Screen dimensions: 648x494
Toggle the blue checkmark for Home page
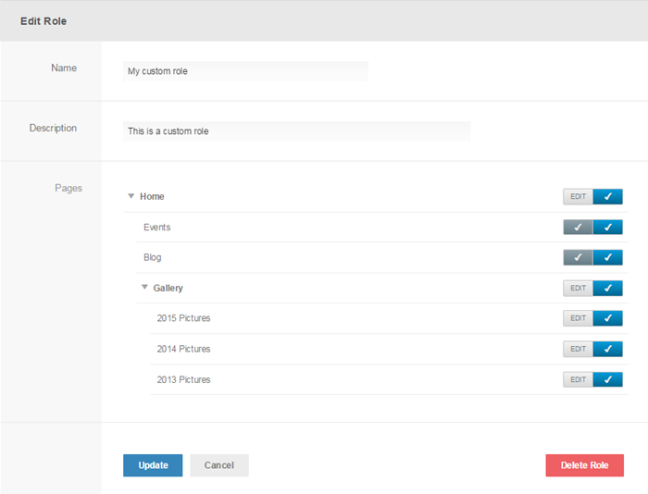click(x=607, y=196)
